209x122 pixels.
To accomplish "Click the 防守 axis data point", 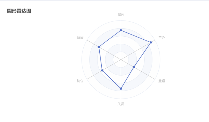I will [102, 71].
